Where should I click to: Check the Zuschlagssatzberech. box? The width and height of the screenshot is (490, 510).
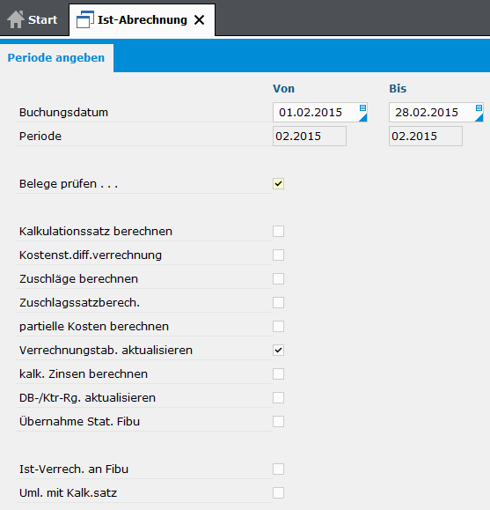[x=279, y=302]
